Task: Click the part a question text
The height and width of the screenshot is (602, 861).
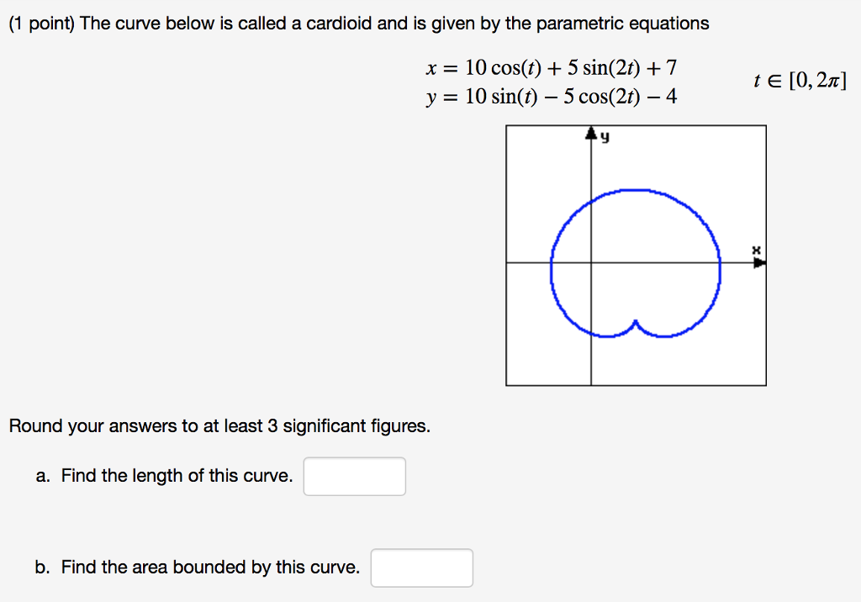Action: tap(164, 476)
